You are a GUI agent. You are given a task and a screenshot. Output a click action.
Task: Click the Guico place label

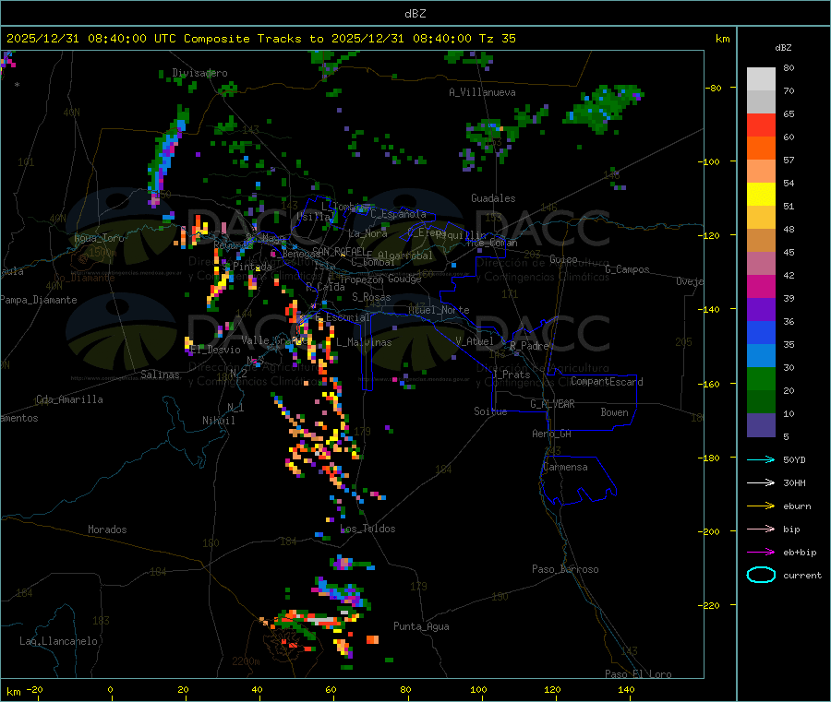(x=563, y=259)
